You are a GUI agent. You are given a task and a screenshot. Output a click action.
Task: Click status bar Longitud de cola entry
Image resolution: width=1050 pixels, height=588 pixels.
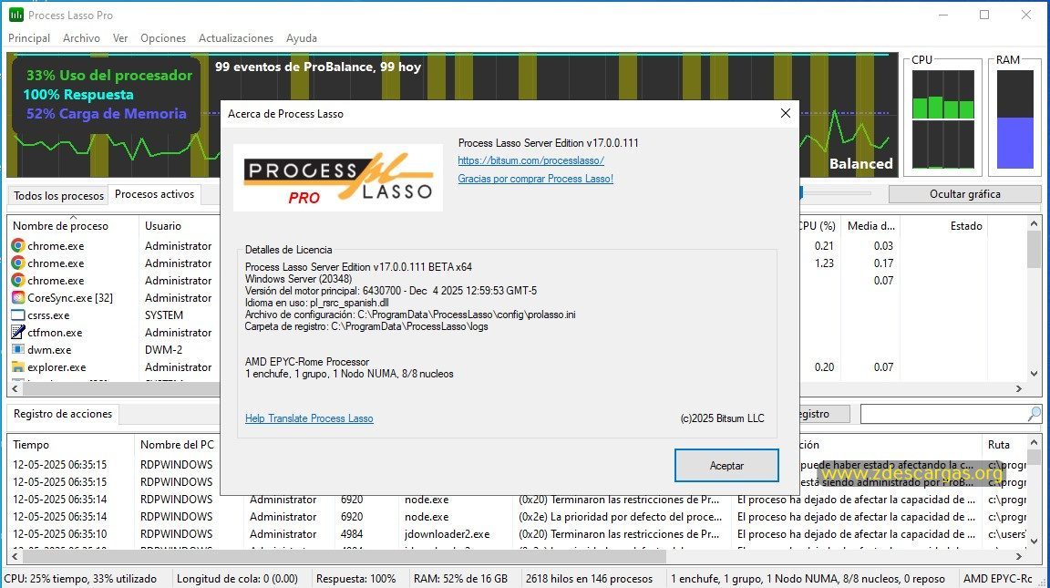click(237, 579)
